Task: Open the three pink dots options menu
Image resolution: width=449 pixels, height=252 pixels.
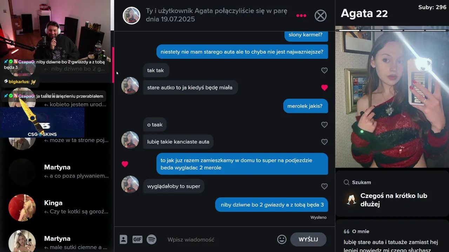Action: (301, 15)
